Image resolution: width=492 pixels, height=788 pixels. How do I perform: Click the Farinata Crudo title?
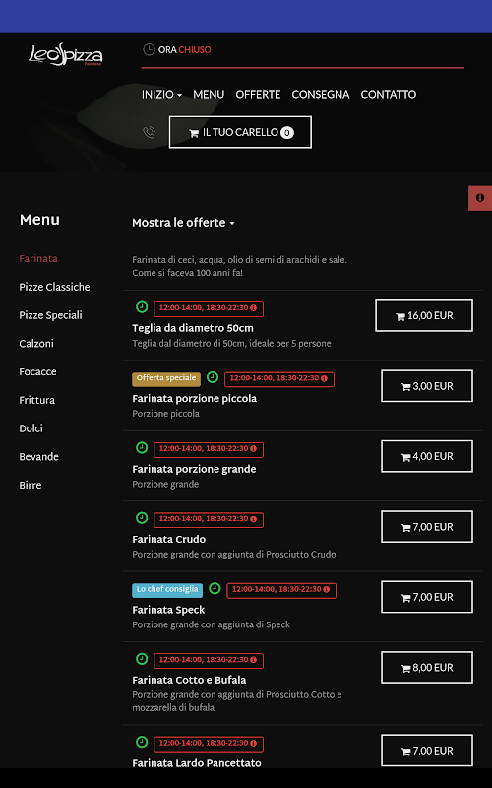tap(168, 539)
